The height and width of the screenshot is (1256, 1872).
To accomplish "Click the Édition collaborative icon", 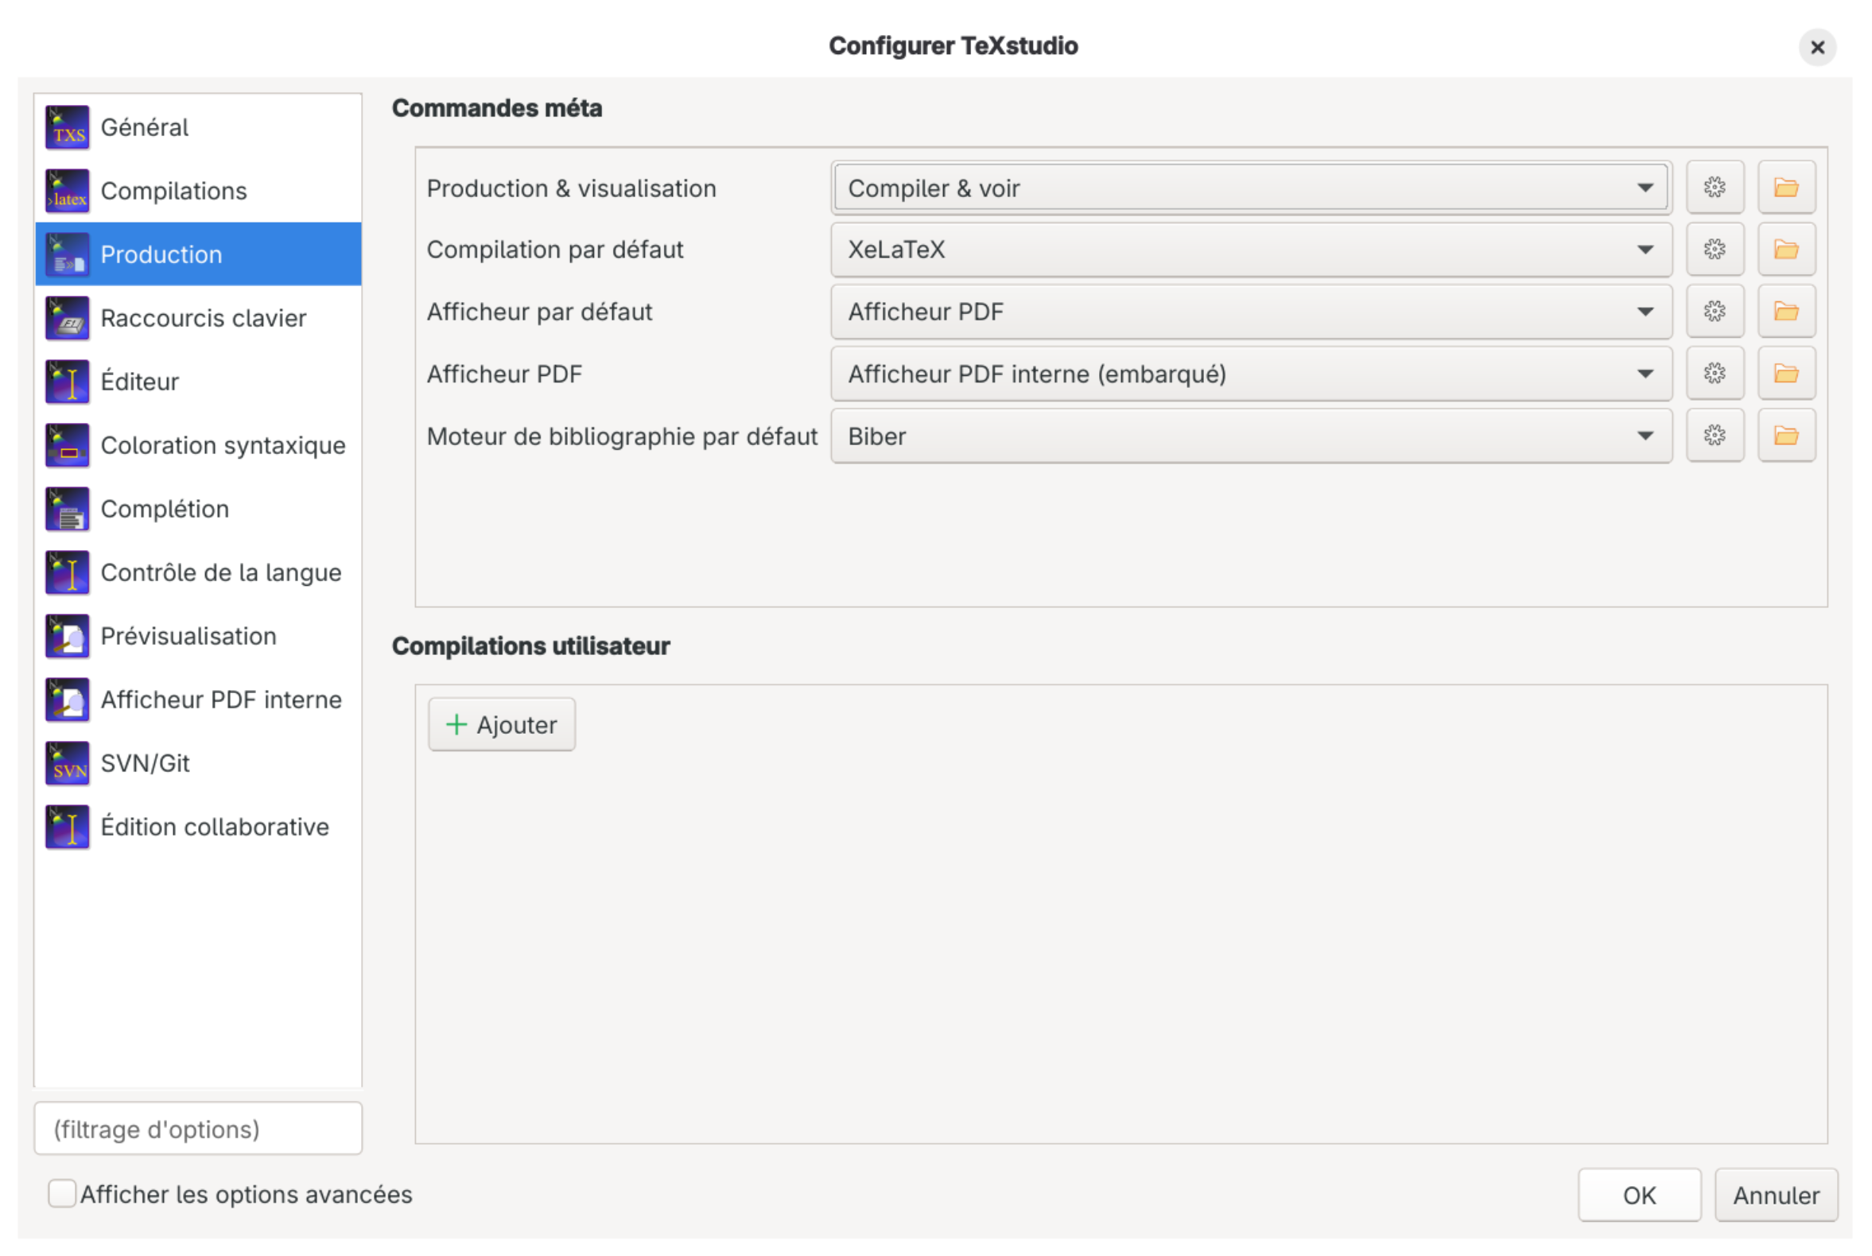I will (68, 827).
